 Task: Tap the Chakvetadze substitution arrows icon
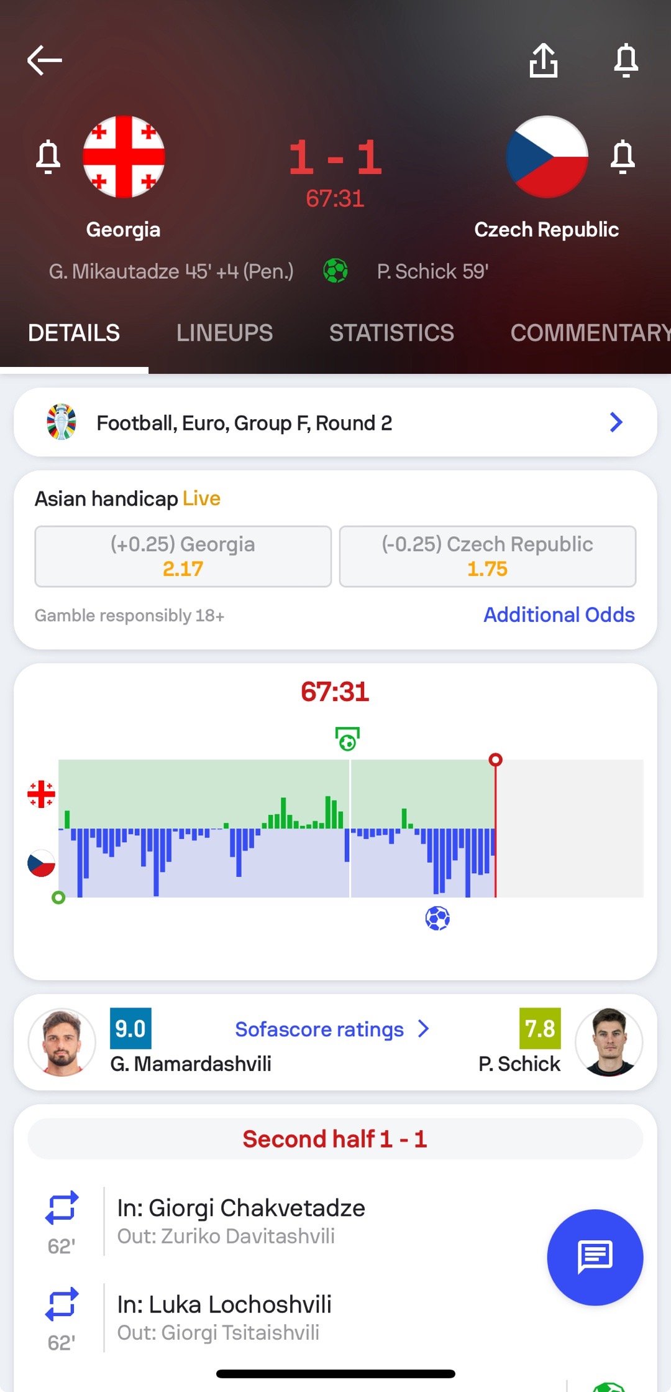62,1208
